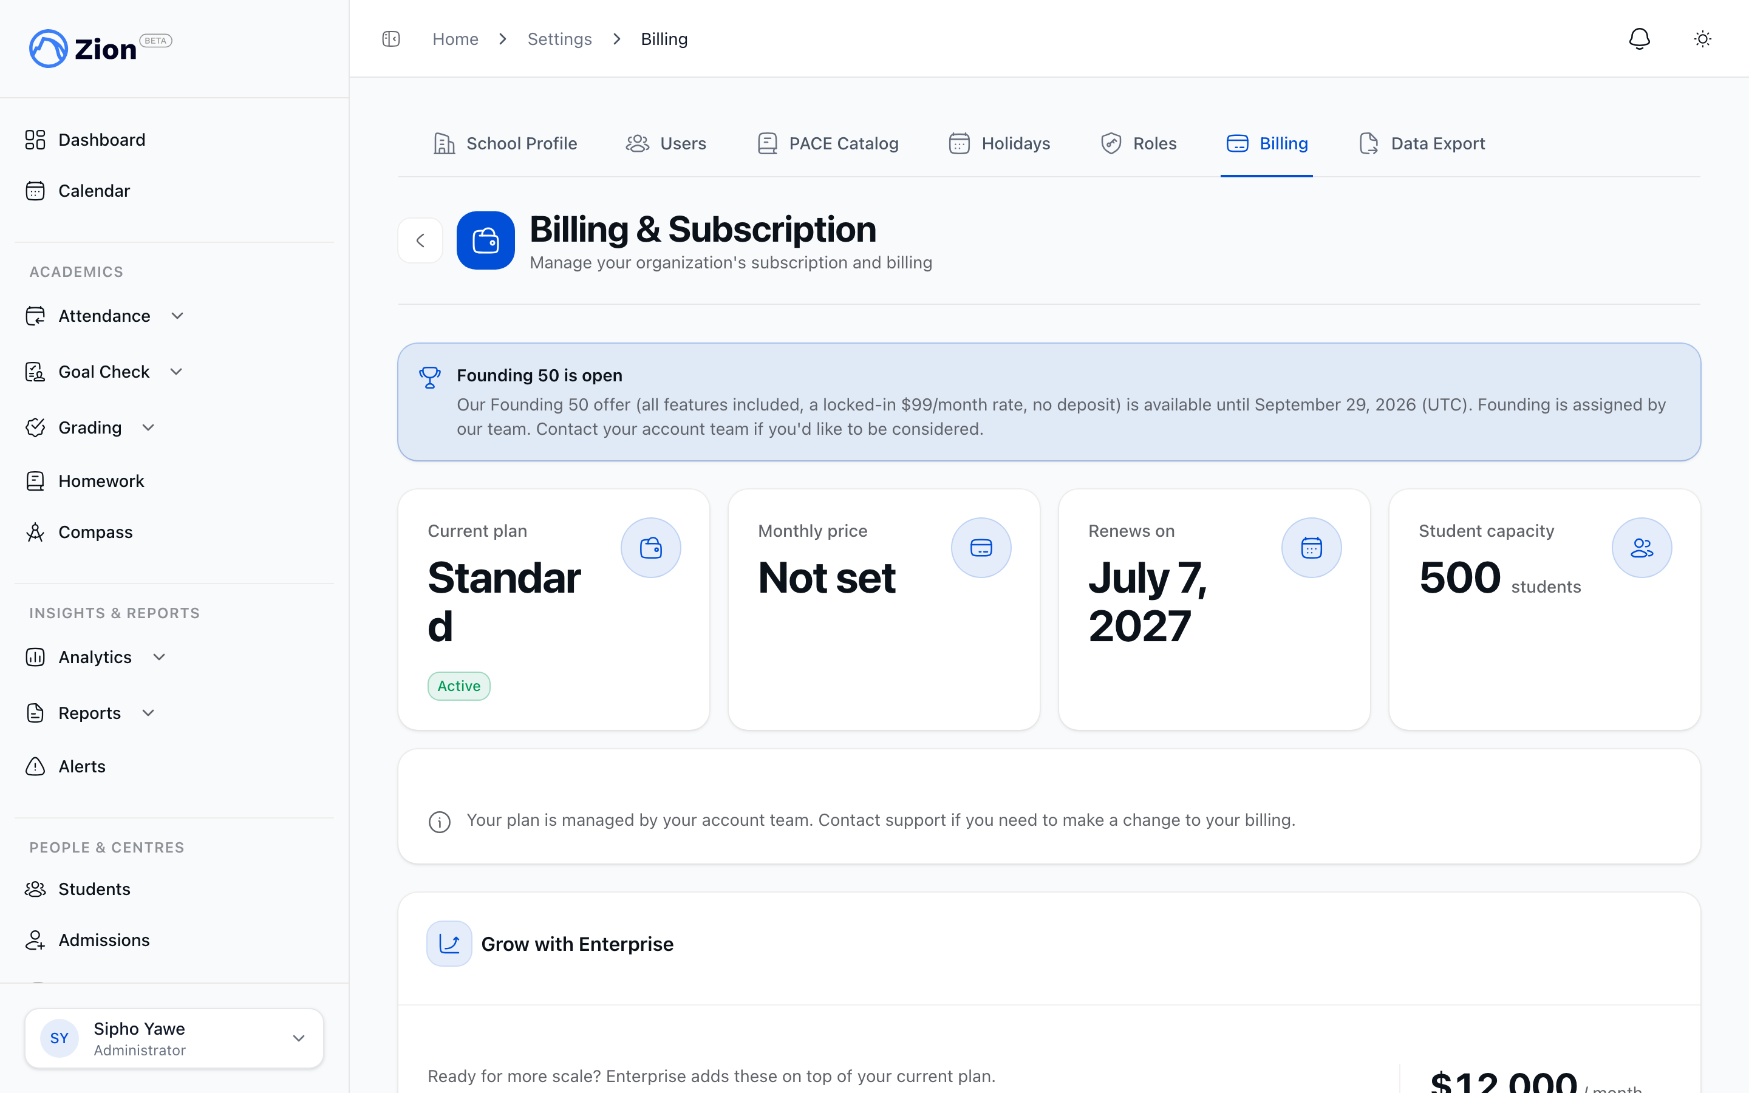The width and height of the screenshot is (1749, 1093).
Task: Click the Compass icon in sidebar
Action: (35, 532)
